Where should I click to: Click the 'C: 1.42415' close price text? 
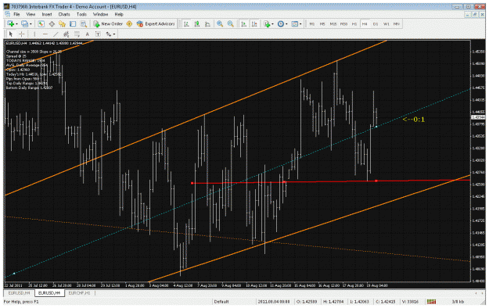click(386, 302)
